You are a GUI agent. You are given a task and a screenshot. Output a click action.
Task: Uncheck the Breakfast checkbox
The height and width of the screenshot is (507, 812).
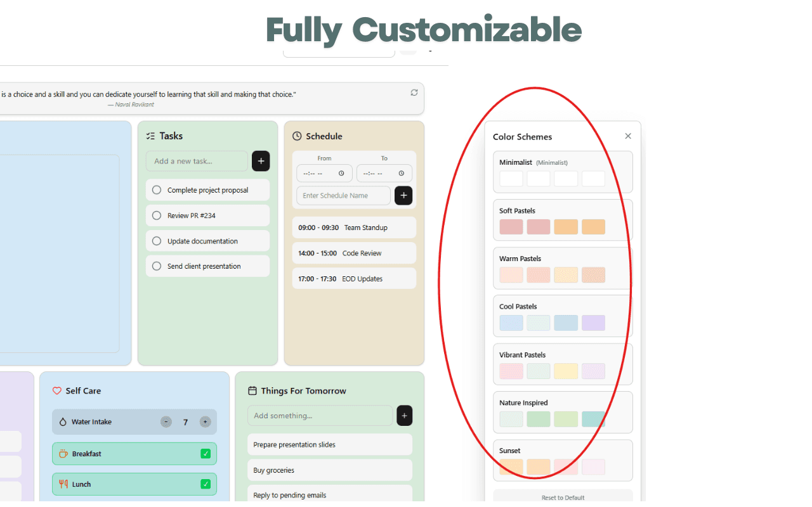[206, 454]
